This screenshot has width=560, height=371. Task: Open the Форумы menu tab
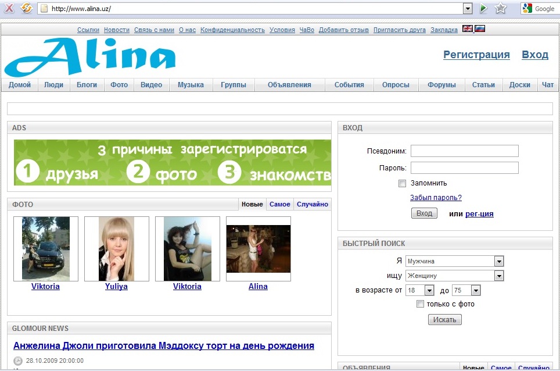442,85
